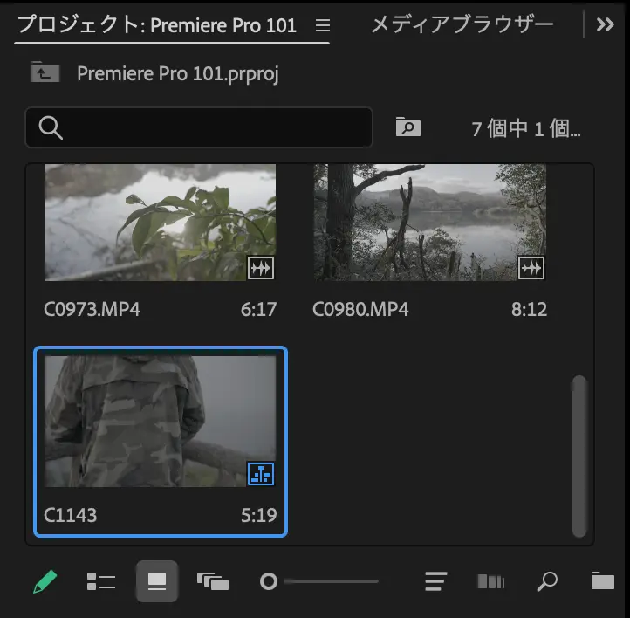The image size is (630, 618).
Task: Select the C1143 camouflage sequence thumbnail
Action: [161, 421]
